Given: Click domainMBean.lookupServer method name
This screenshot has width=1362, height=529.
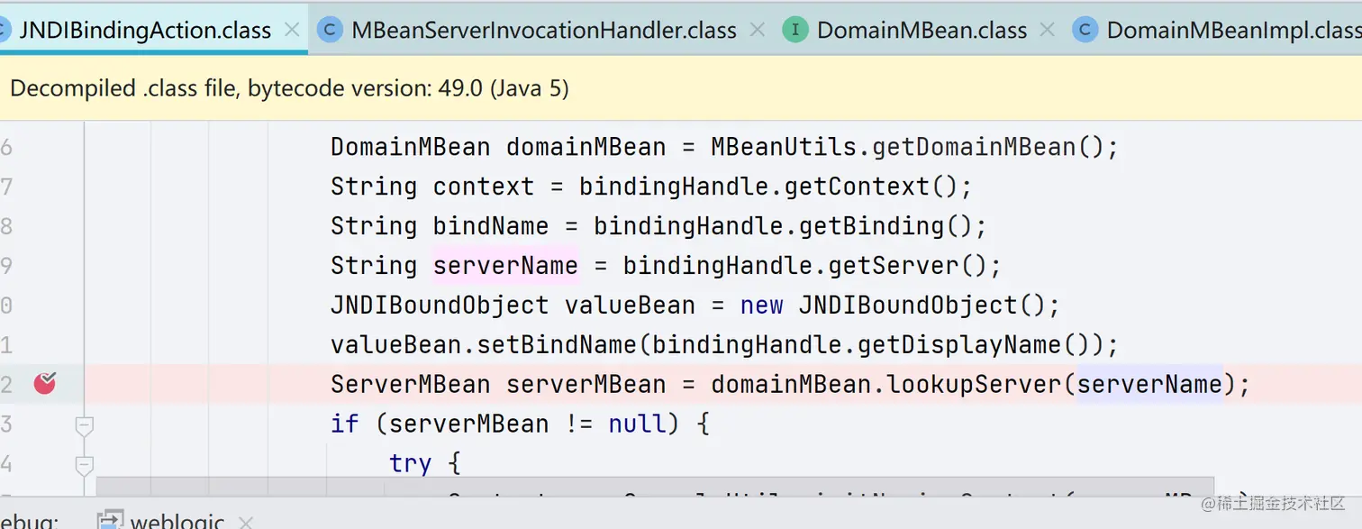Looking at the screenshot, I should point(975,385).
